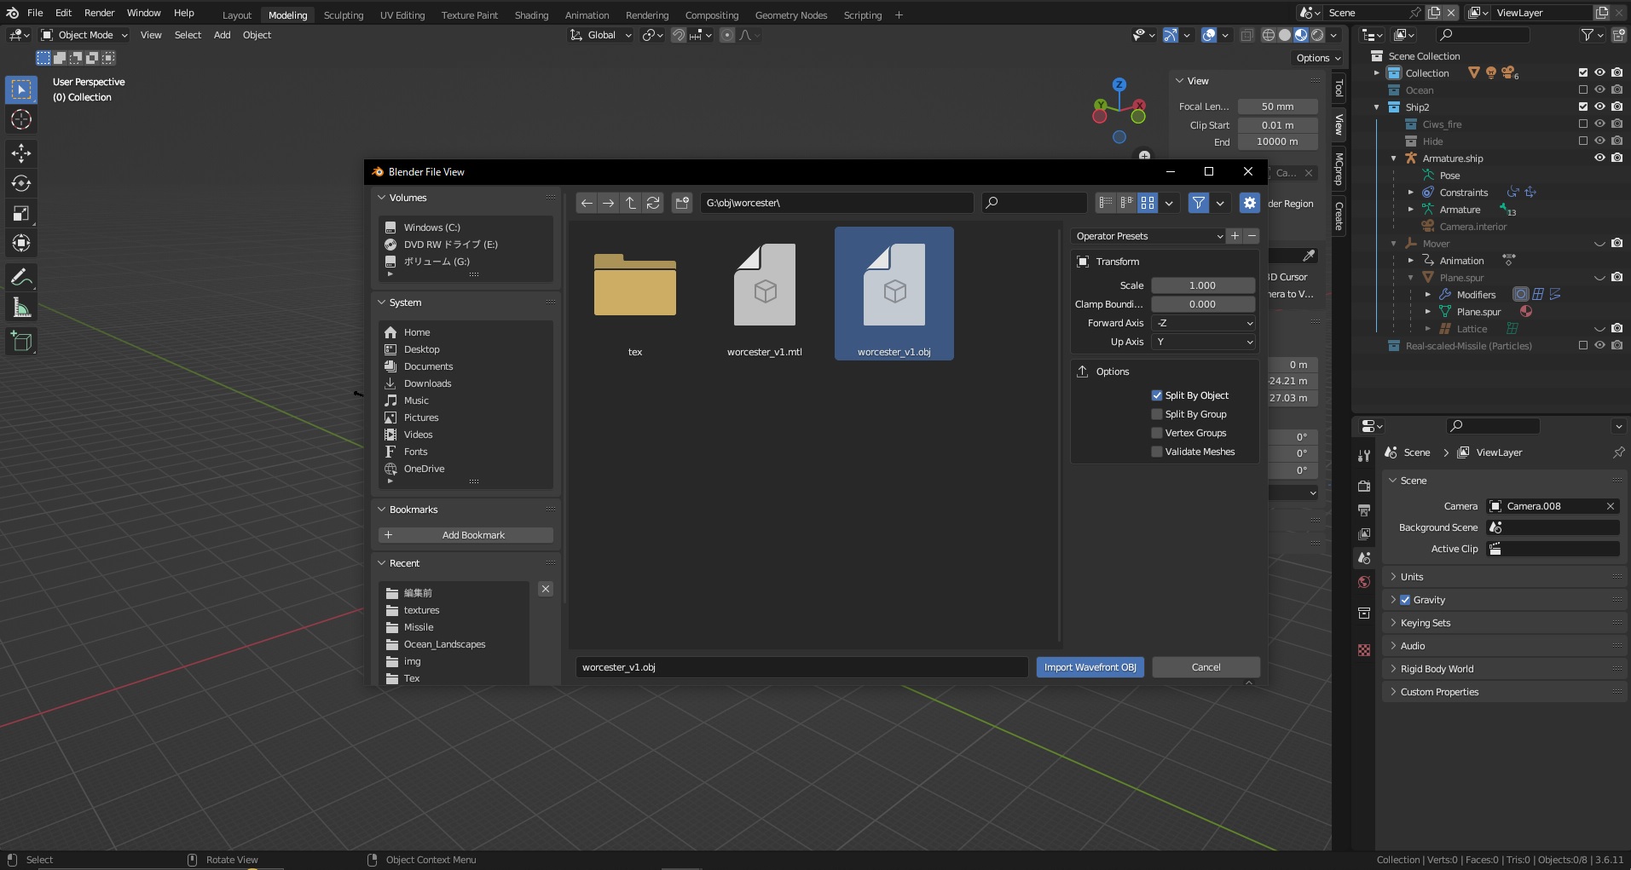
Task: Enable the Ocean collection checkbox
Action: tap(1583, 89)
